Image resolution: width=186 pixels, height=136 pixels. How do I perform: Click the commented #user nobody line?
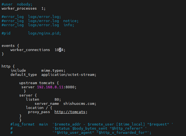(x=17, y=4)
